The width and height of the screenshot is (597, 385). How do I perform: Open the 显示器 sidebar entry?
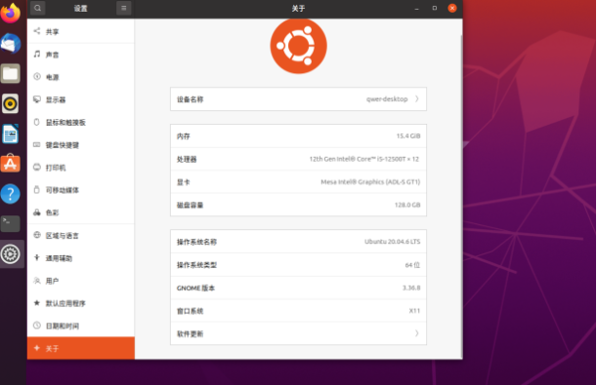[x=81, y=99]
